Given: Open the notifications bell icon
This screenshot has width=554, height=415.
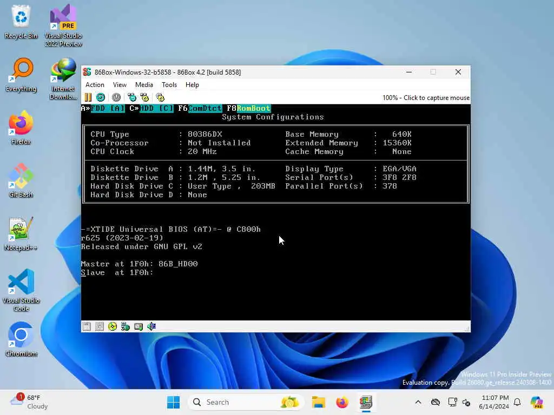Looking at the screenshot, I should tap(517, 402).
